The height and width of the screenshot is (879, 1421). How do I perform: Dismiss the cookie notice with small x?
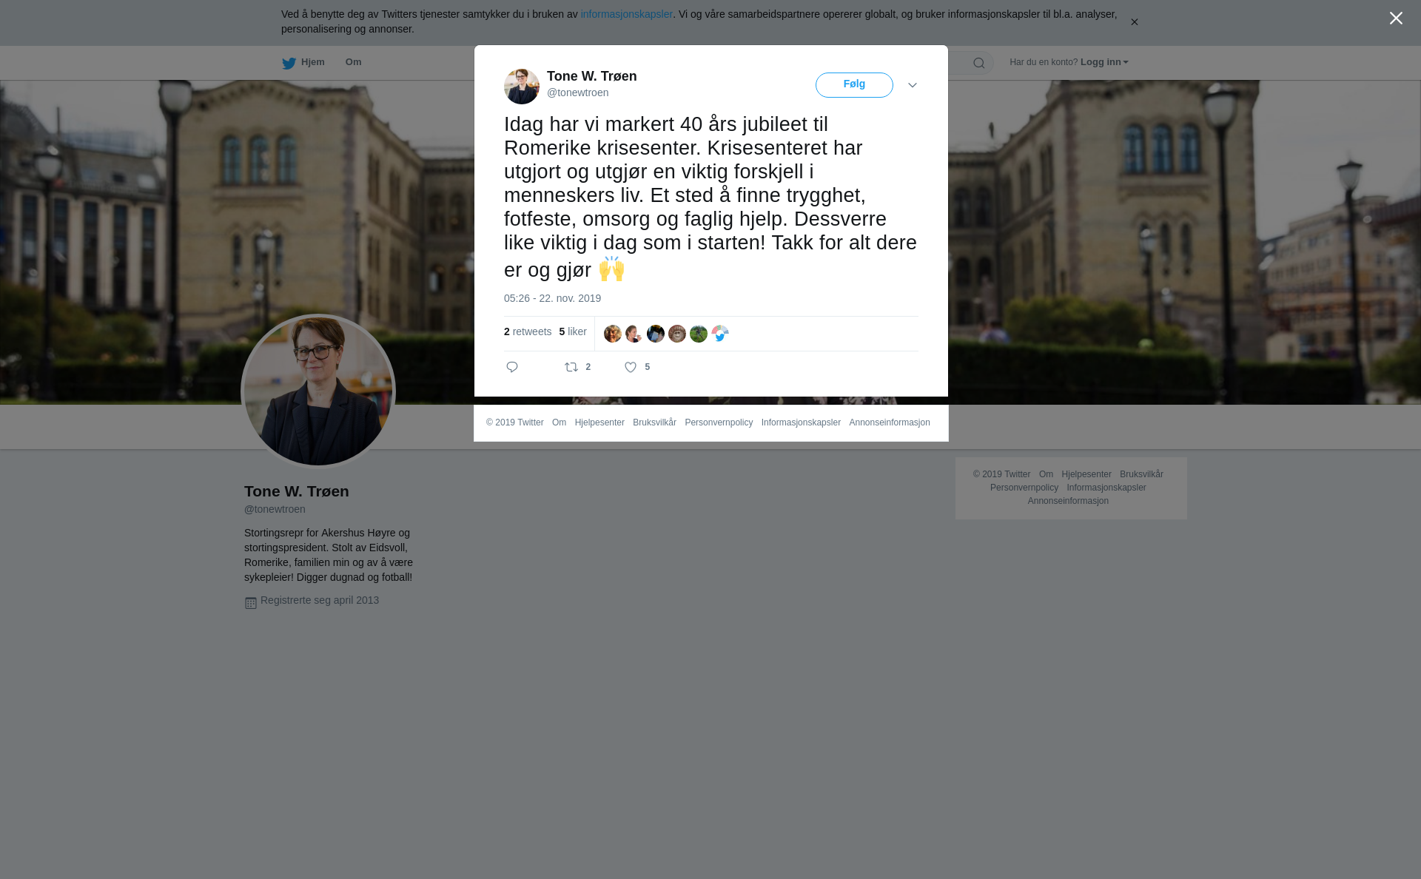[x=1134, y=22]
